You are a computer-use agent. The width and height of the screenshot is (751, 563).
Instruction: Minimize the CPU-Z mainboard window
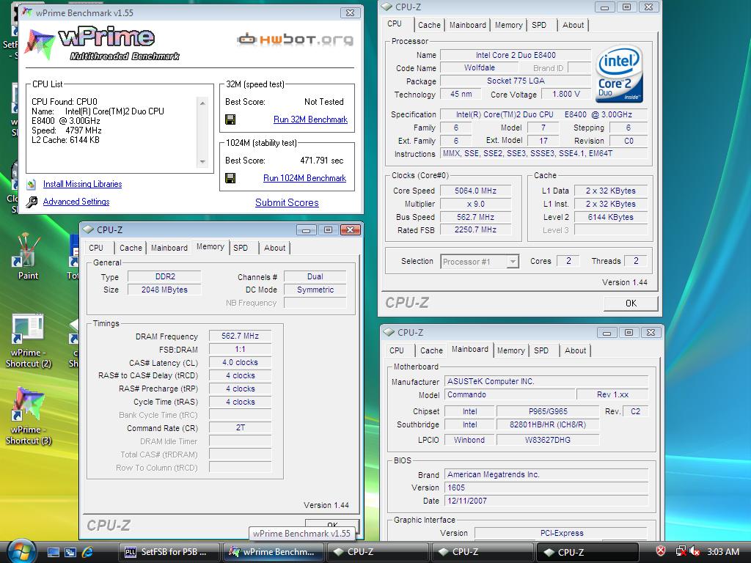coord(607,332)
